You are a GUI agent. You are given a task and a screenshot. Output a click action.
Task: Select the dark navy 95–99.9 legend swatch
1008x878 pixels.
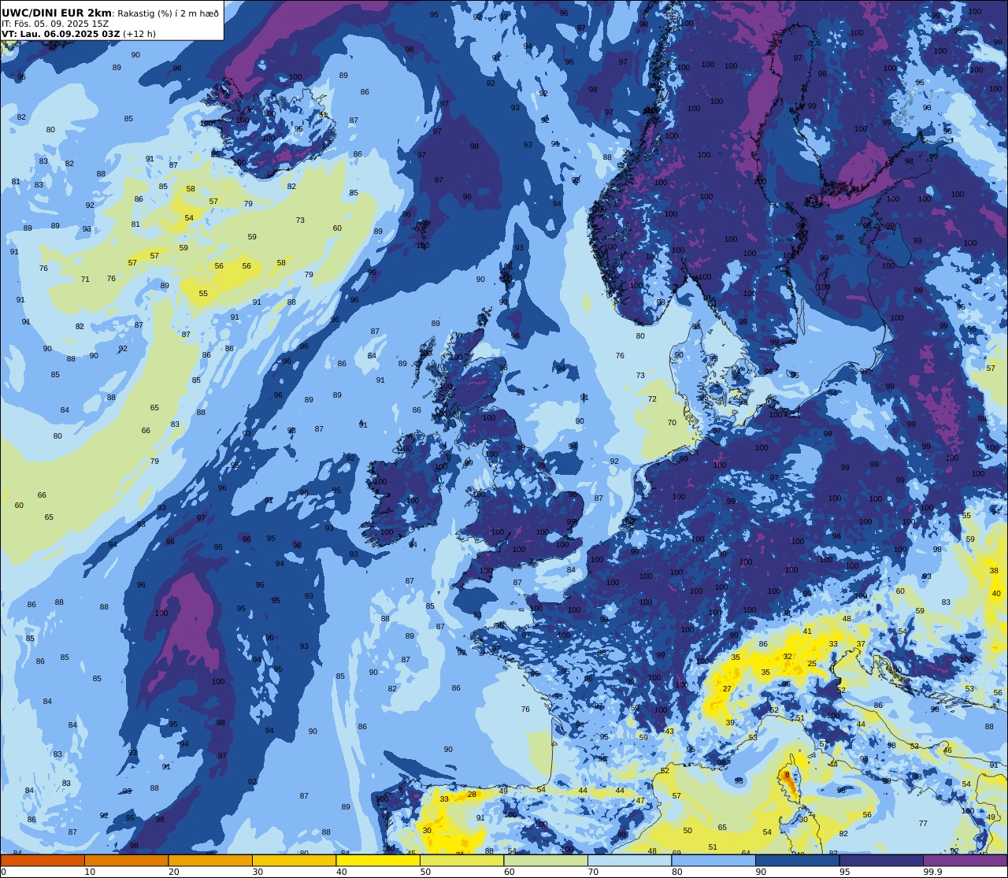pyautogui.click(x=881, y=860)
